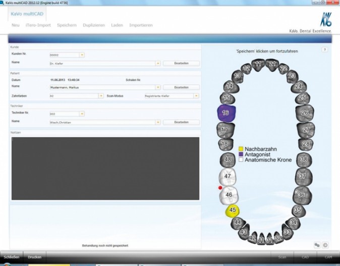
Task: Pick tooth 43 in the lower jaw
Action: click(244, 232)
